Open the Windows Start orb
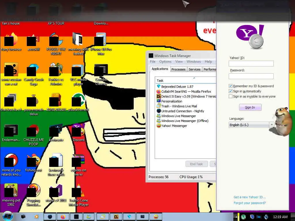 tap(7, 216)
